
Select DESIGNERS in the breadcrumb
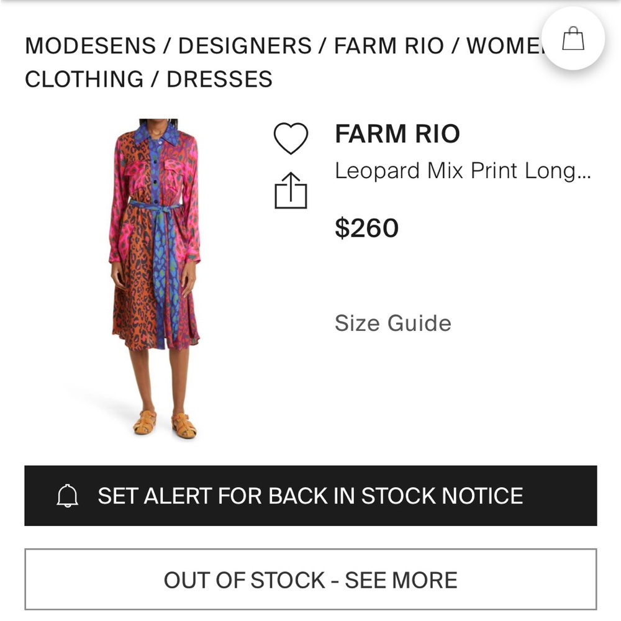click(245, 46)
